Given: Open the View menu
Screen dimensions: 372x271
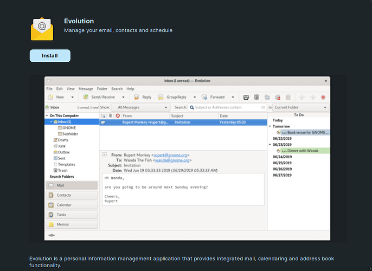Looking at the screenshot, I should tap(70, 89).
